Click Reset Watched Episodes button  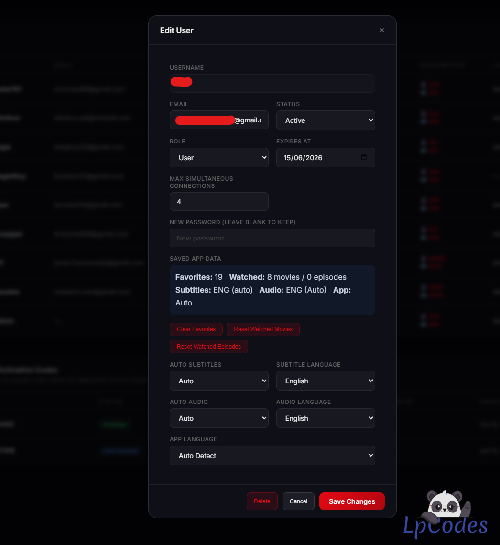tap(208, 347)
